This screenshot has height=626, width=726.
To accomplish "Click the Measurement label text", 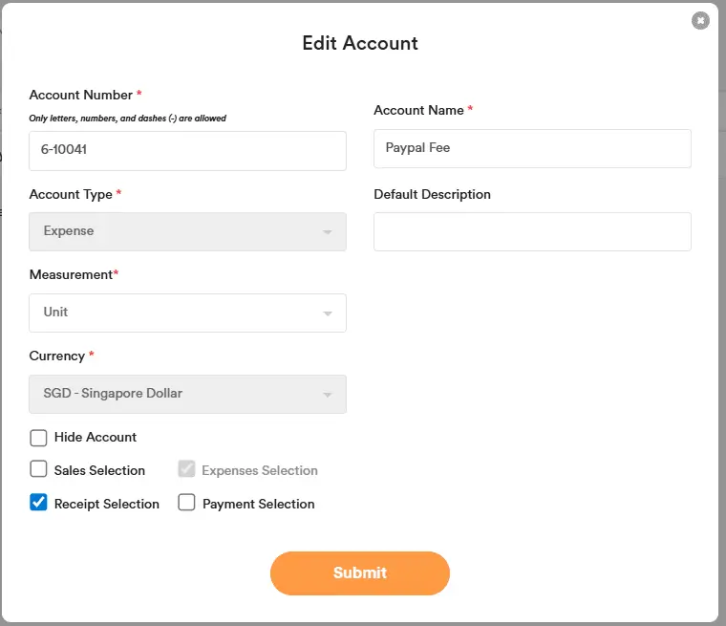I will (x=71, y=274).
